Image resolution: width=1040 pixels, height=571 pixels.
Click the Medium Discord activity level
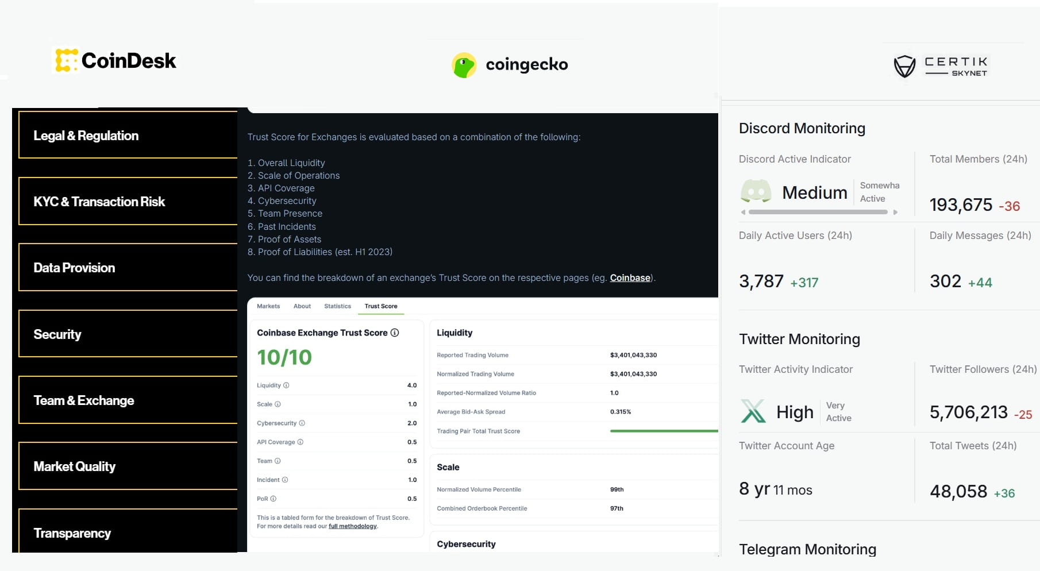815,192
